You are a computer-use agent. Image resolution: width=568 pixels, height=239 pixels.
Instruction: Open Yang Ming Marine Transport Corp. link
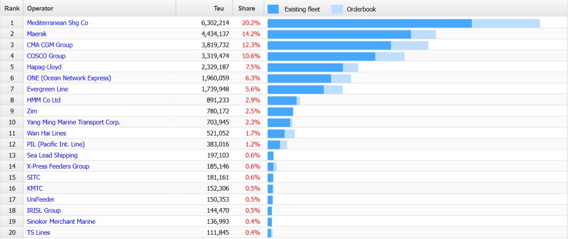click(74, 122)
